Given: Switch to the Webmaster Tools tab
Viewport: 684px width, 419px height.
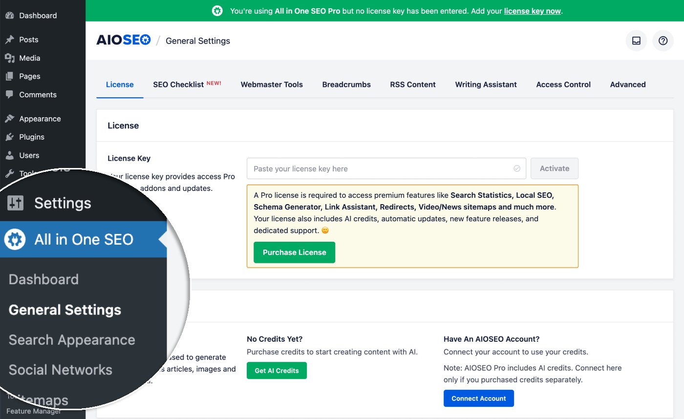Looking at the screenshot, I should [272, 84].
